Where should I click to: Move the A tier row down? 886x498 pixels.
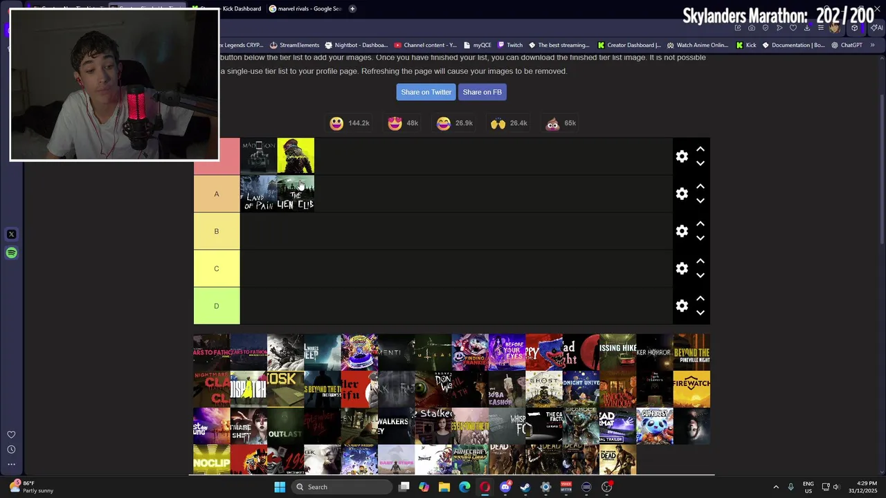[x=700, y=201]
